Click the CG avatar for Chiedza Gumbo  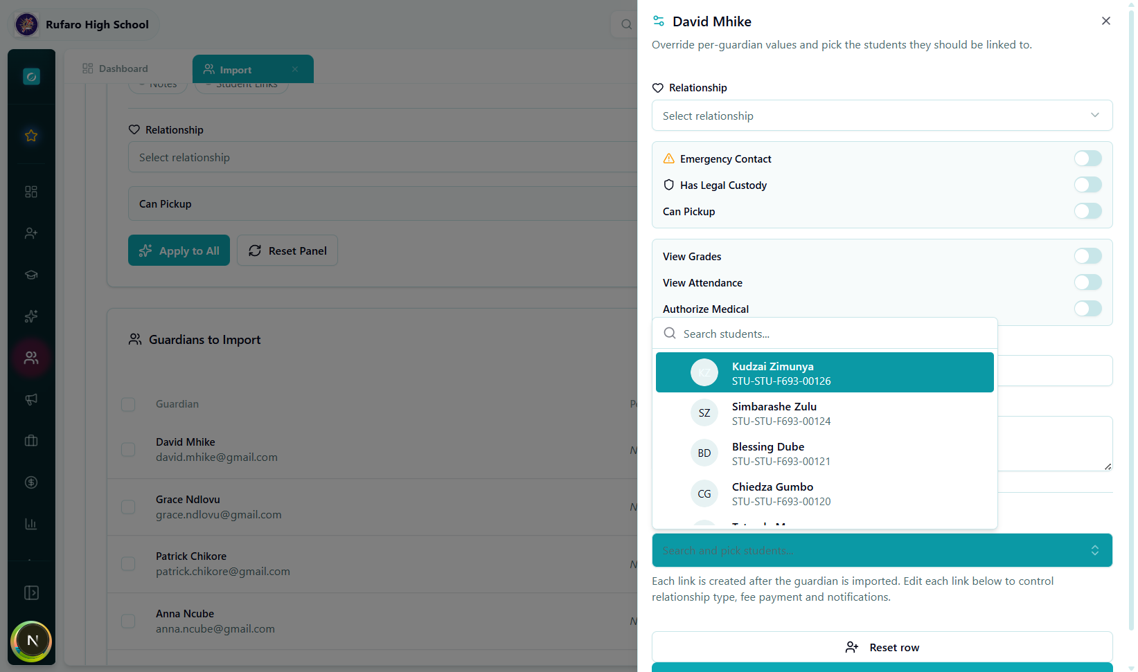pos(704,493)
